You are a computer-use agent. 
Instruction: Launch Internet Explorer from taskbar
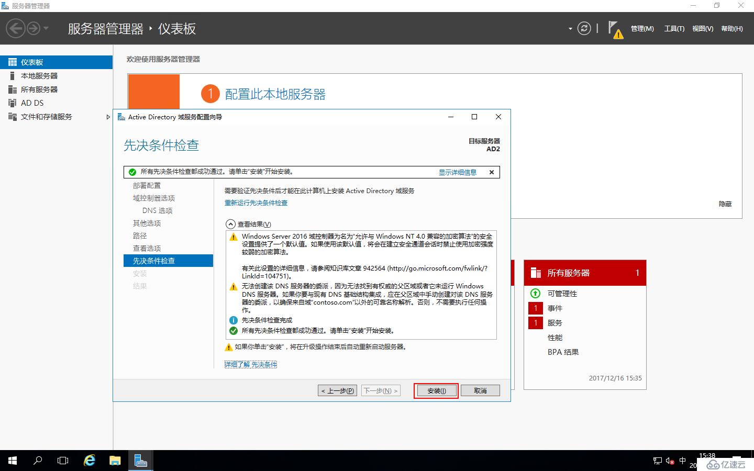[90, 461]
